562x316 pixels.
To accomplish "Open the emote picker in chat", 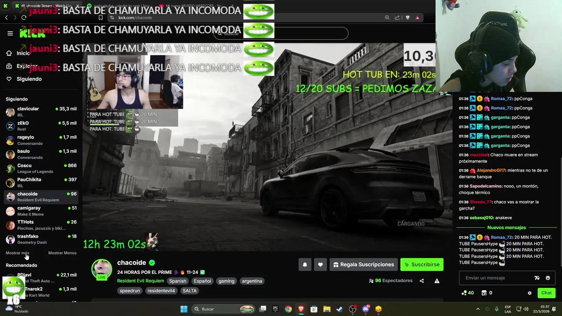I will pyautogui.click(x=548, y=278).
